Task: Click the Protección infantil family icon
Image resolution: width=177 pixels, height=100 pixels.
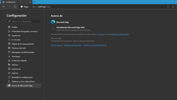Action: point(9,60)
